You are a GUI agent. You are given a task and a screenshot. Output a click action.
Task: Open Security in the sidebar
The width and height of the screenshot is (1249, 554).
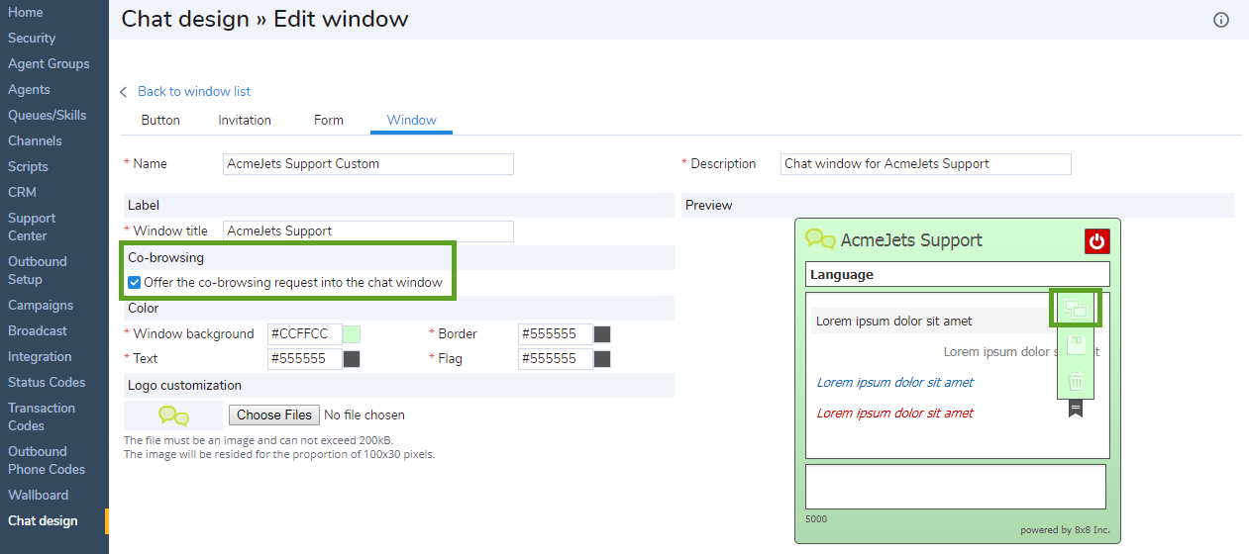pos(32,38)
